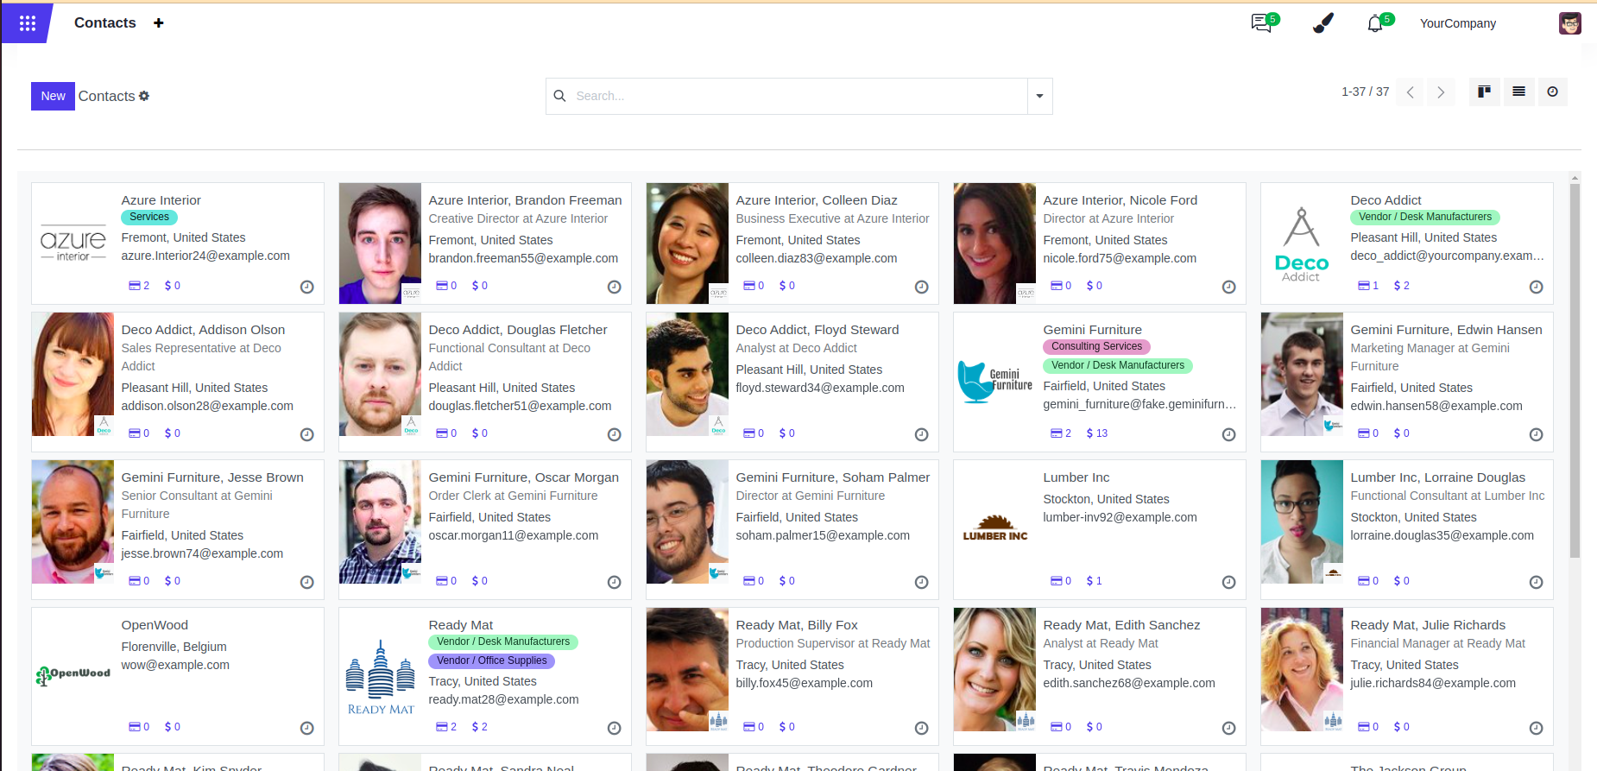Open sales amount on Gemini Furniture card
This screenshot has width=1597, height=771.
pos(1097,433)
